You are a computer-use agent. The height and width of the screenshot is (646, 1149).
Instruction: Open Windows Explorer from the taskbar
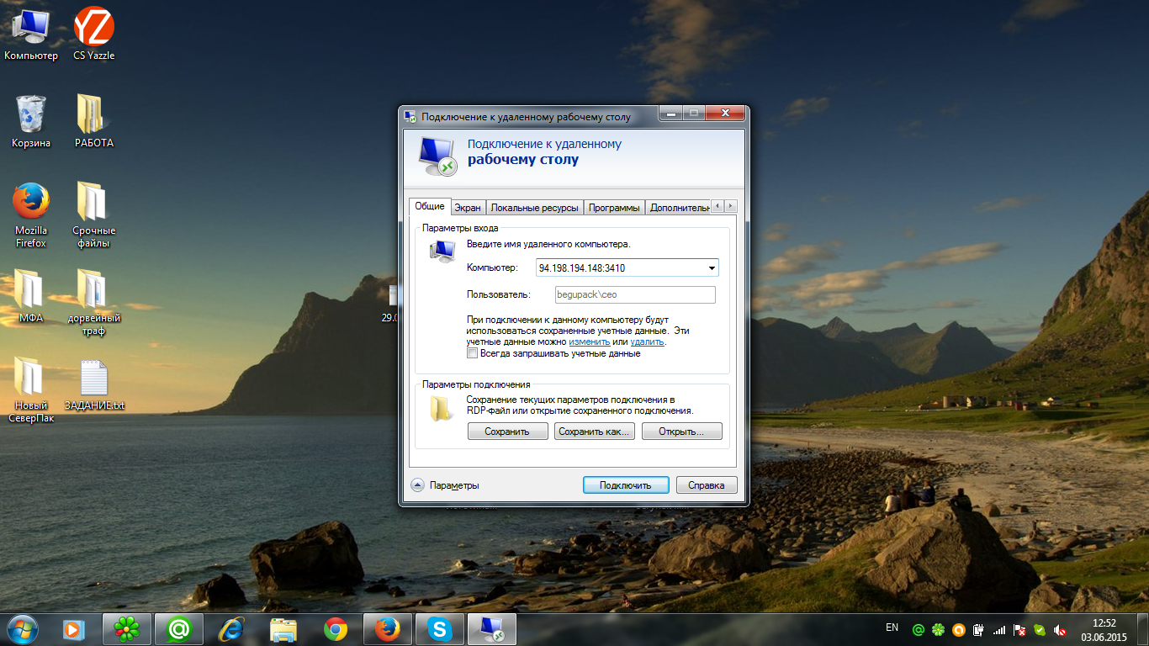283,629
